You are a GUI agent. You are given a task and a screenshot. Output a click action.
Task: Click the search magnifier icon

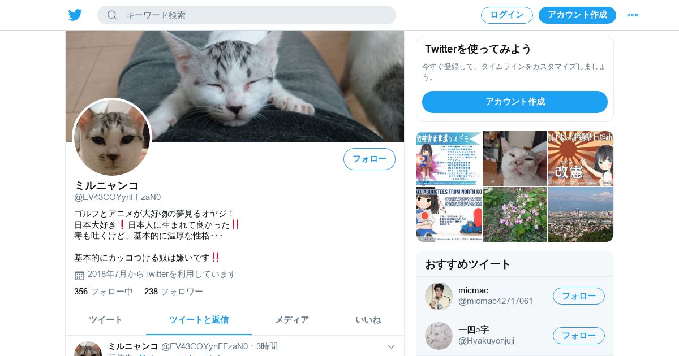112,15
